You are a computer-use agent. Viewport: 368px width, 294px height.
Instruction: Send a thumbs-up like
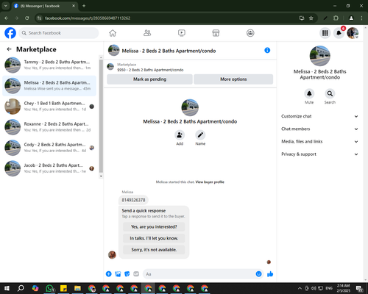coord(270,274)
